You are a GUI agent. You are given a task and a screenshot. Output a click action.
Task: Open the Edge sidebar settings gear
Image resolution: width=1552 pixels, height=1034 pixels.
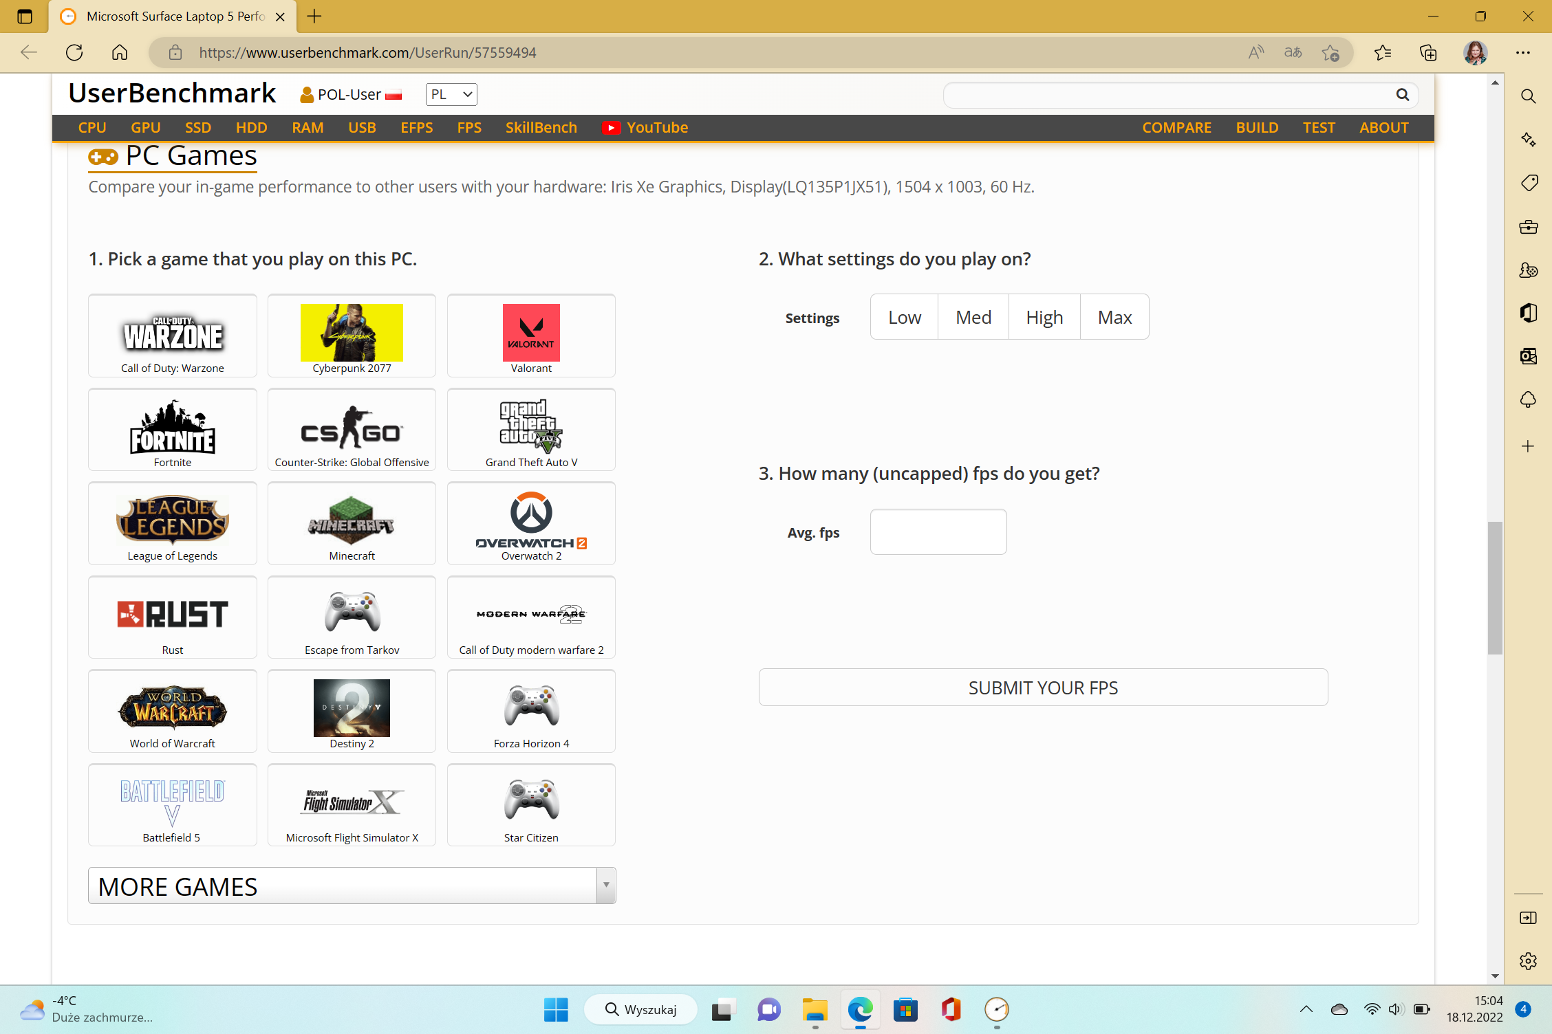pos(1529,961)
